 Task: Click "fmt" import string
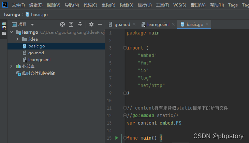point(145,63)
